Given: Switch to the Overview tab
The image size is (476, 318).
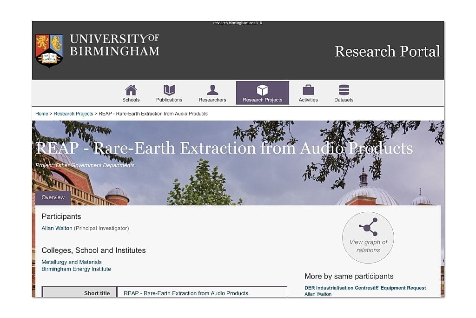Looking at the screenshot, I should coord(53,197).
